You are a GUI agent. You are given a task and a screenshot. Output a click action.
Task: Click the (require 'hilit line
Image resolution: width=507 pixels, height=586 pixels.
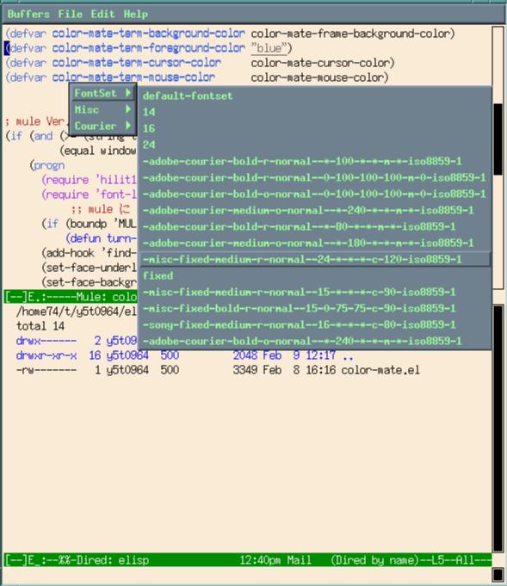[x=89, y=180]
